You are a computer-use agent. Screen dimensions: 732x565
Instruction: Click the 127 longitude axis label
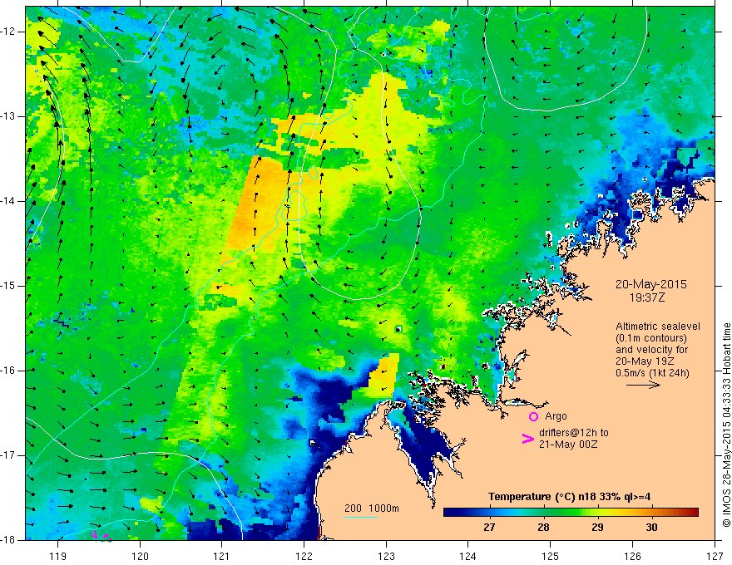pos(715,556)
